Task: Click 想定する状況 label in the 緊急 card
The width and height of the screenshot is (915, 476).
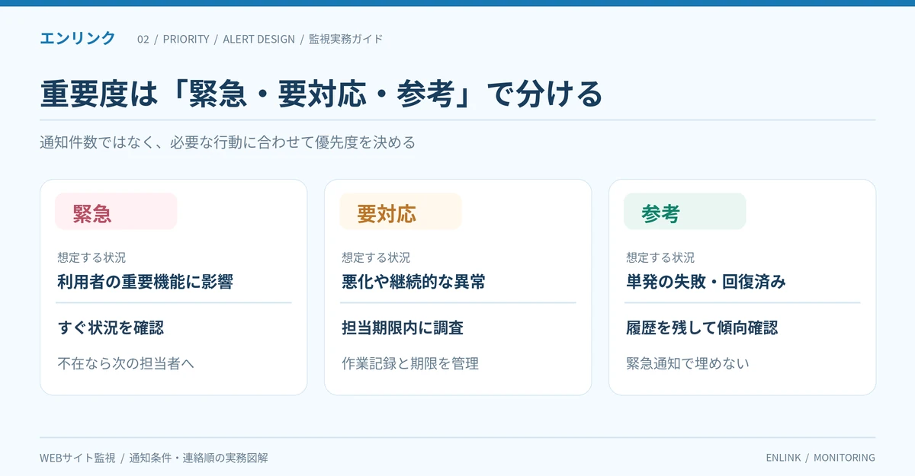Action: point(91,257)
